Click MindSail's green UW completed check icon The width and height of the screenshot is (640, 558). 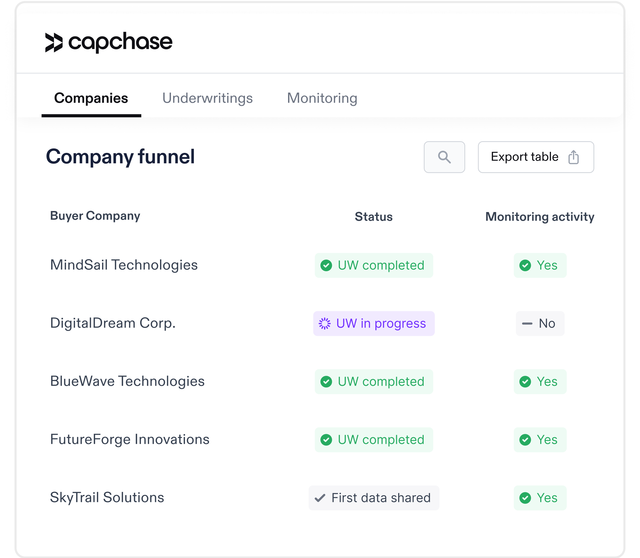(x=326, y=265)
